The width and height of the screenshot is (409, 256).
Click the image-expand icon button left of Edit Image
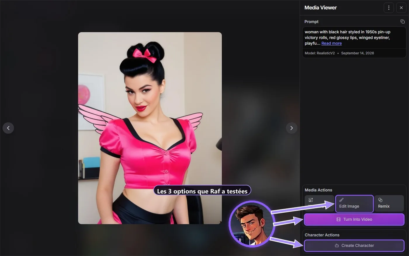(x=319, y=203)
